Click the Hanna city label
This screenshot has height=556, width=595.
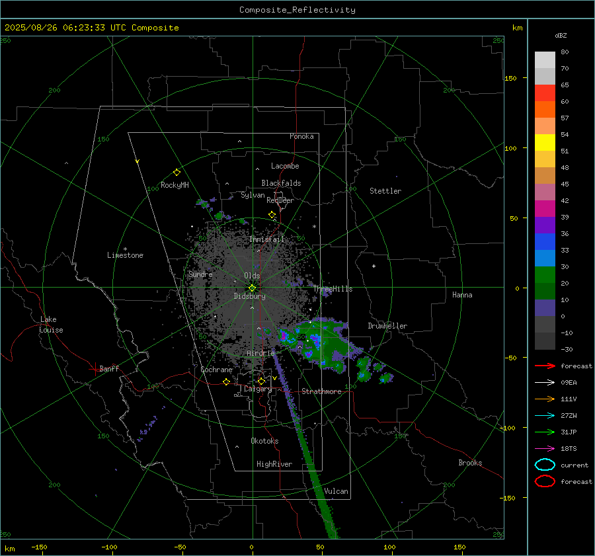point(462,295)
